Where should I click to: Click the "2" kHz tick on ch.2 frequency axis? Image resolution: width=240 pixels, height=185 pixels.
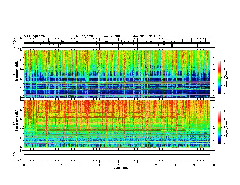pos(21,138)
